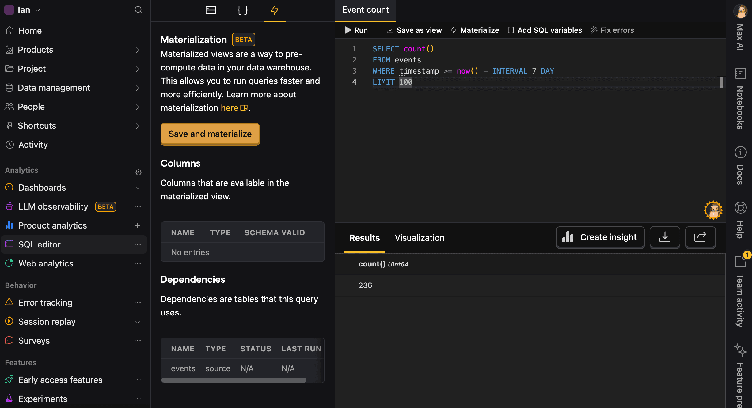This screenshot has width=752, height=408.
Task: Run the SQL query
Action: 356,30
